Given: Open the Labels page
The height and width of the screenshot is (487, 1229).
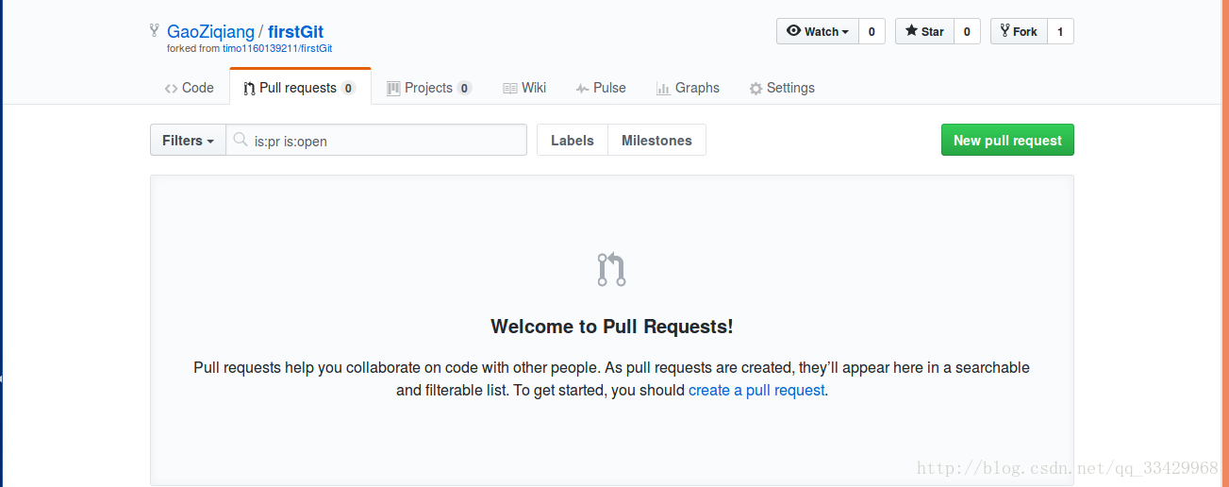Looking at the screenshot, I should click(573, 140).
